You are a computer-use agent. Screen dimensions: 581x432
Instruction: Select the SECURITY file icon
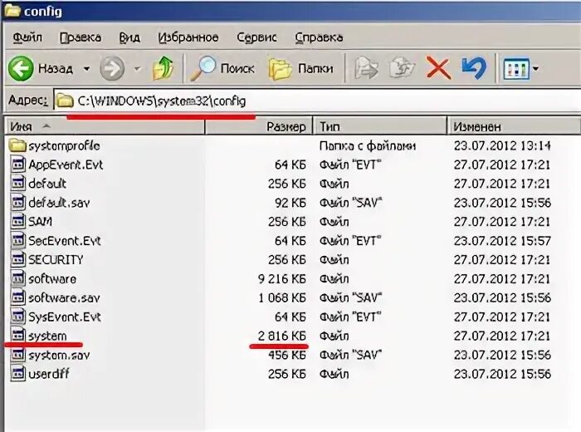tap(17, 259)
